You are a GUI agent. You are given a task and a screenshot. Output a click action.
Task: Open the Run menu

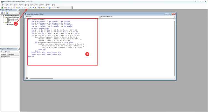coord(32,5)
